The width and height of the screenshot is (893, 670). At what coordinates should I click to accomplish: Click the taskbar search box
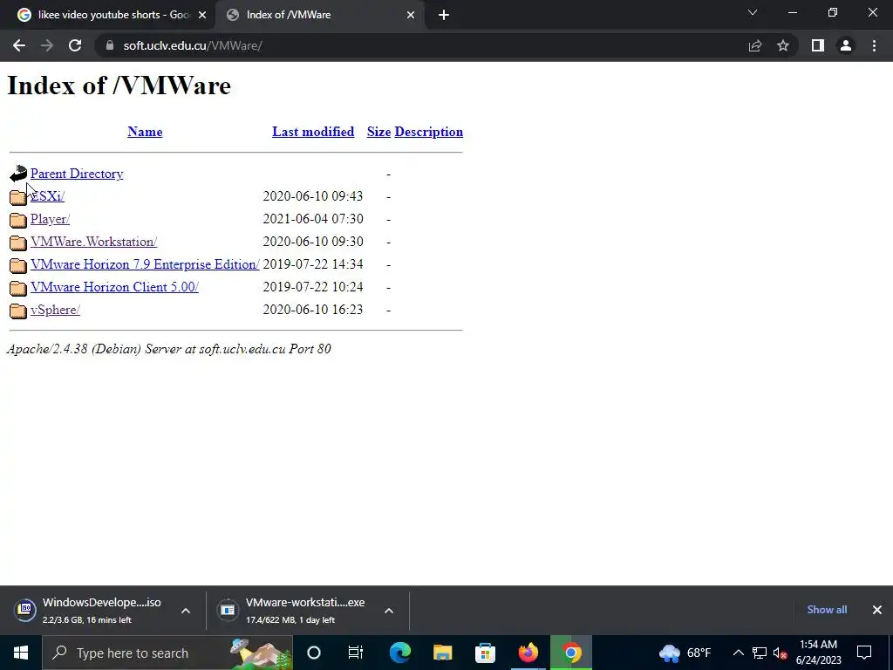167,653
